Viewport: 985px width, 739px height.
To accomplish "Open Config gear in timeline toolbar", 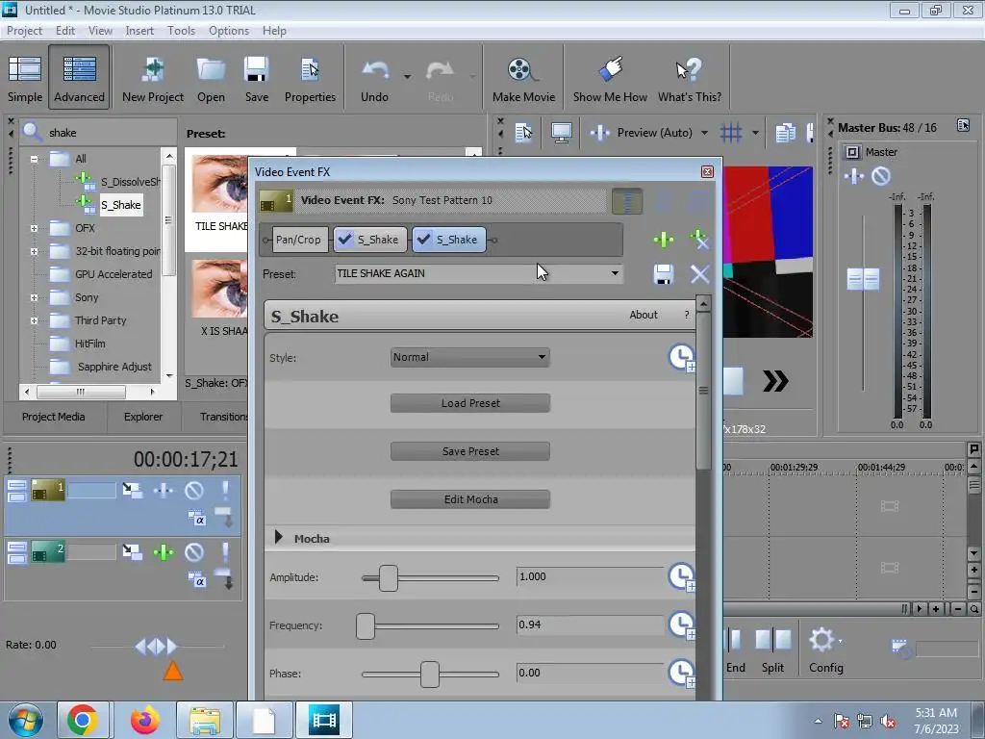I will 822,640.
